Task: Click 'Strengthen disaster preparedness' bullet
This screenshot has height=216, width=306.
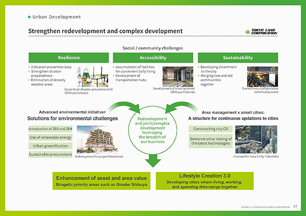Action: tap(46, 74)
